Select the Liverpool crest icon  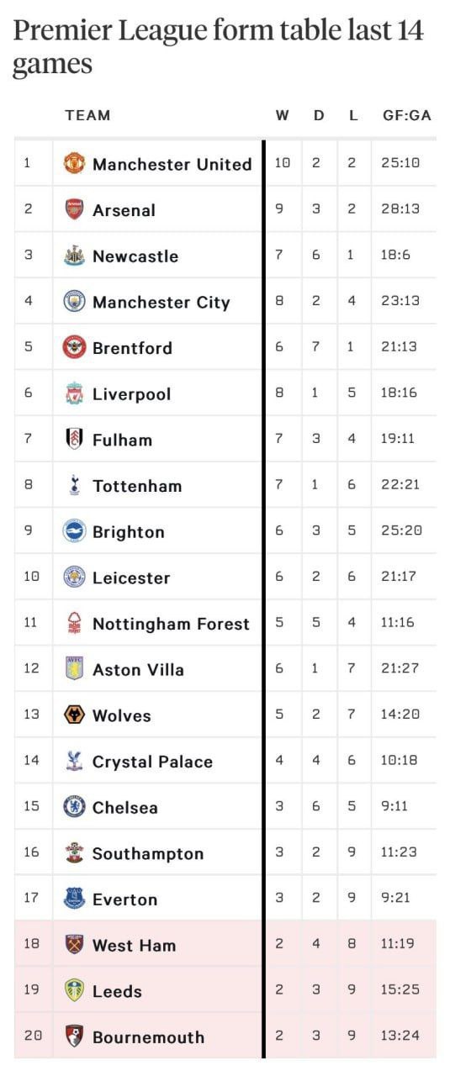click(x=75, y=393)
